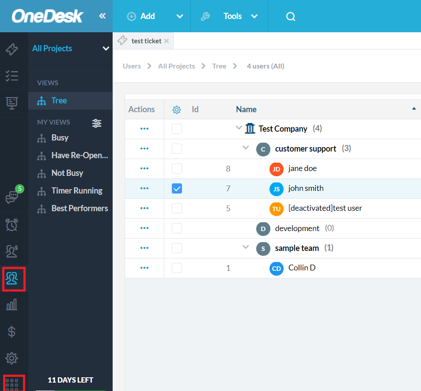
Task: Check the jane doe row checkbox
Action: click(177, 168)
